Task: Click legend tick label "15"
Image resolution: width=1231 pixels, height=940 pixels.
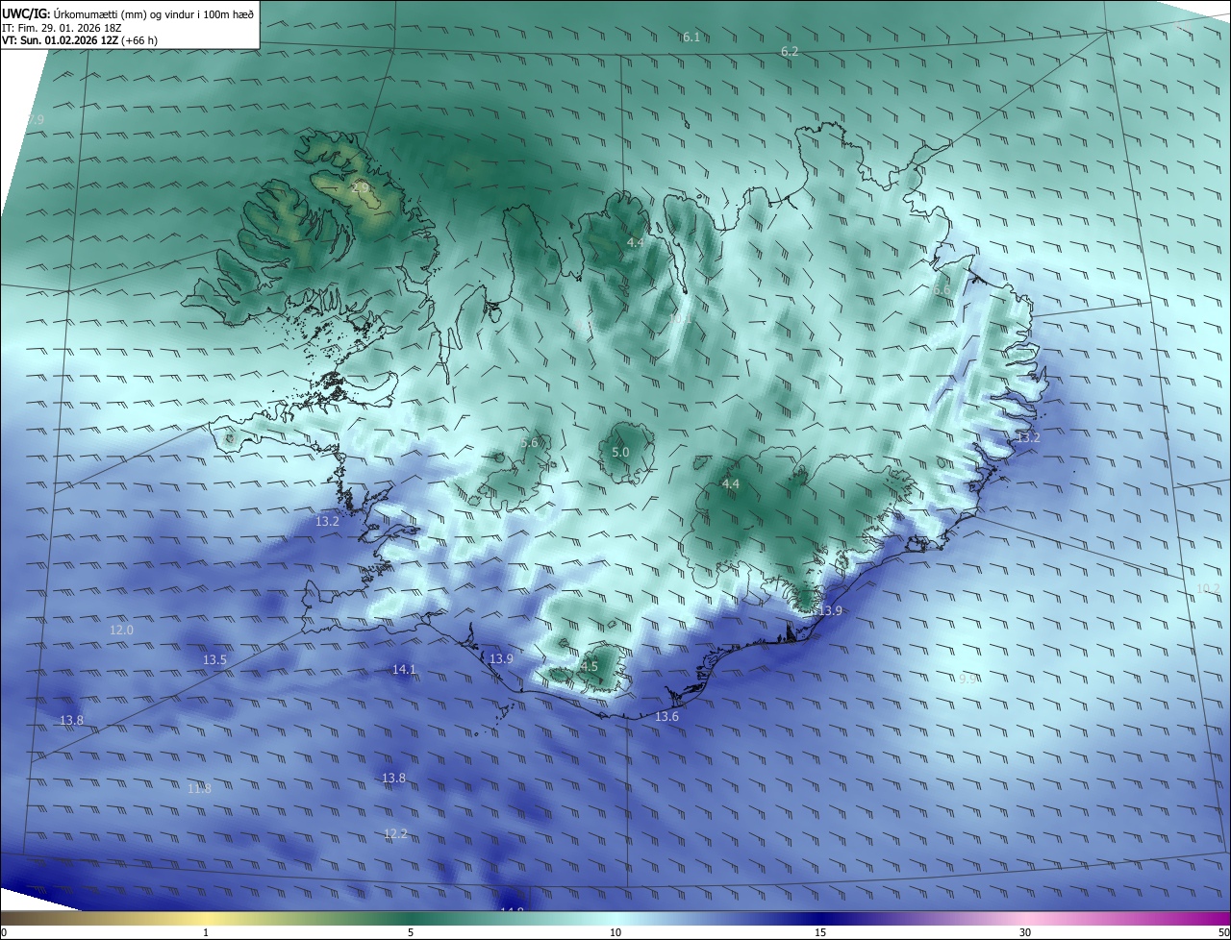Action: pos(820,932)
